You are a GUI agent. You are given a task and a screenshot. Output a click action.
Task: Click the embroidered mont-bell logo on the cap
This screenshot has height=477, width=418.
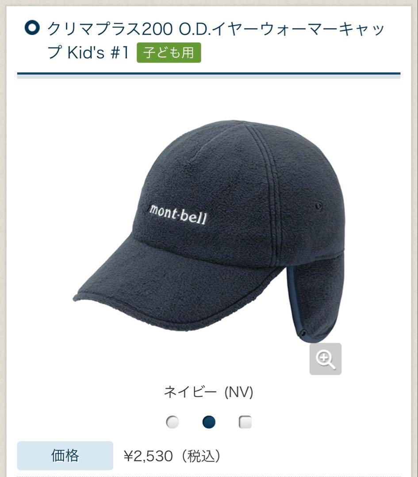(178, 215)
